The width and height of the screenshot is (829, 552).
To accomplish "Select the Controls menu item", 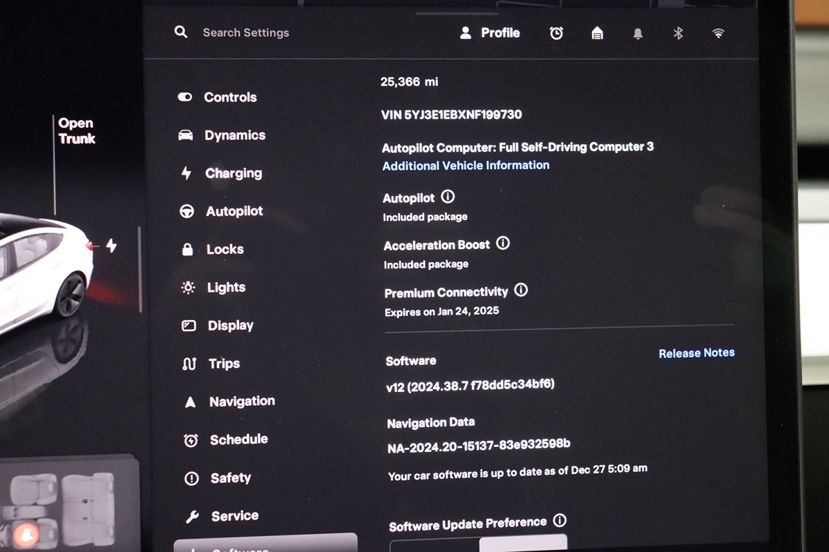I will click(x=229, y=97).
